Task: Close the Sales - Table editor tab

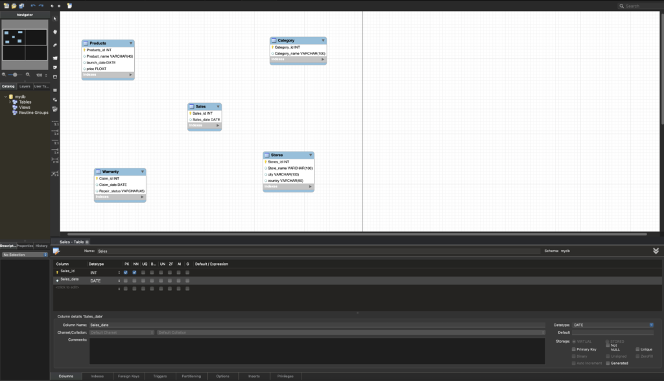Action: [87, 242]
